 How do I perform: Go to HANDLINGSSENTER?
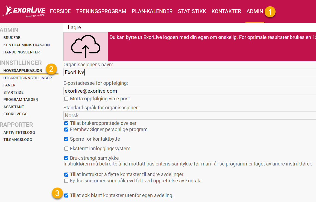(22, 52)
